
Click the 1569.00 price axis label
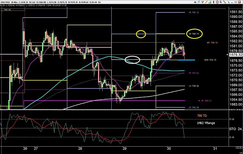[236, 85]
